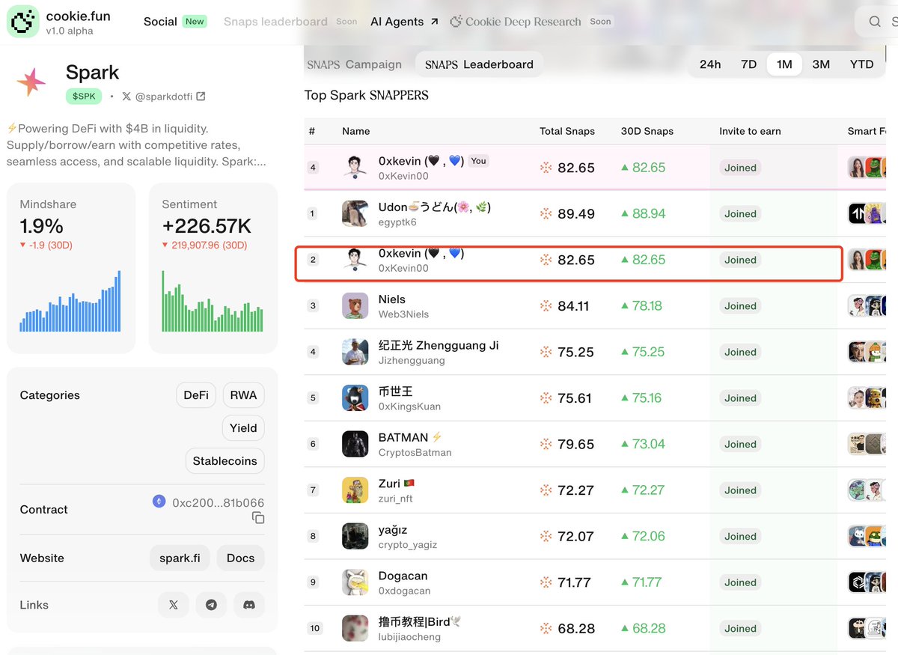Open Spark's Discord link icon
The height and width of the screenshot is (655, 898).
pyautogui.click(x=249, y=605)
